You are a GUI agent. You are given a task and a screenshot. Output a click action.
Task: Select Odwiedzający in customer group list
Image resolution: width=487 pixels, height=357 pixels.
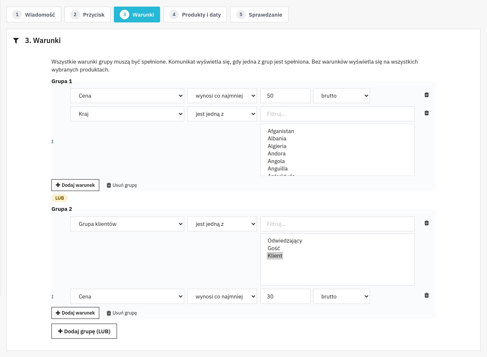point(285,241)
